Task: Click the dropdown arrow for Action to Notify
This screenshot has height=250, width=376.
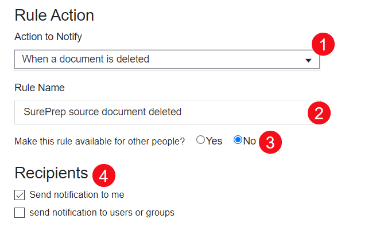Action: pyautogui.click(x=308, y=60)
